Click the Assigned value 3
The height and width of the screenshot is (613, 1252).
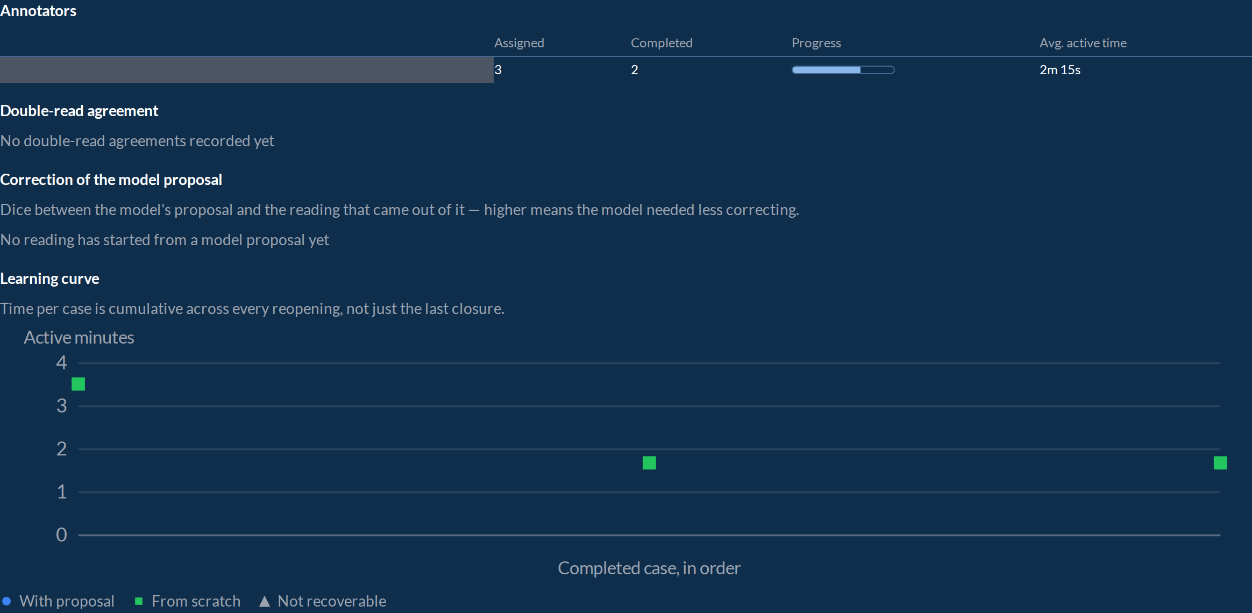tap(498, 70)
